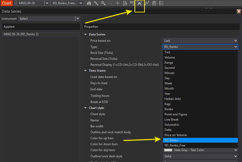The width and height of the screenshot is (242, 162).
Task: Open the chart style bars icon
Action: [x=89, y=3]
